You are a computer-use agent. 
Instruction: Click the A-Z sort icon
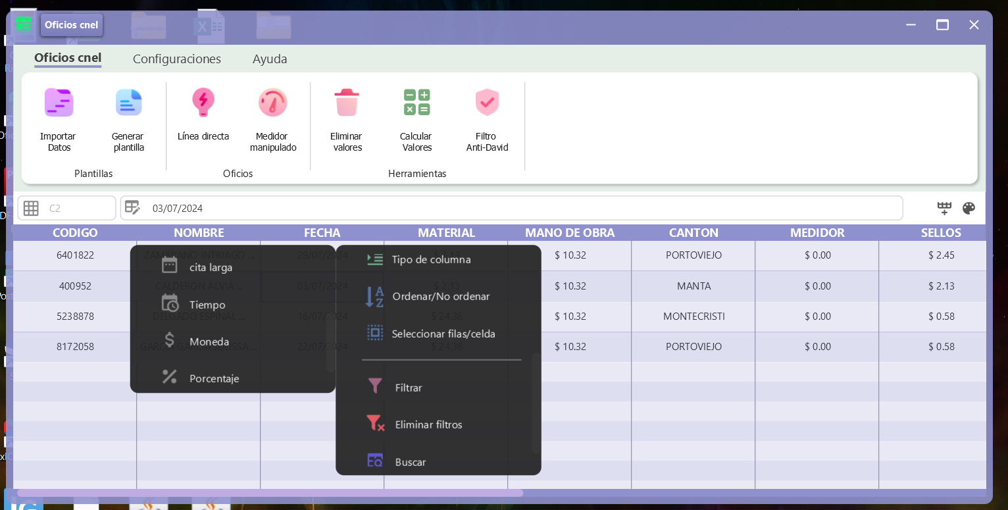coord(374,297)
